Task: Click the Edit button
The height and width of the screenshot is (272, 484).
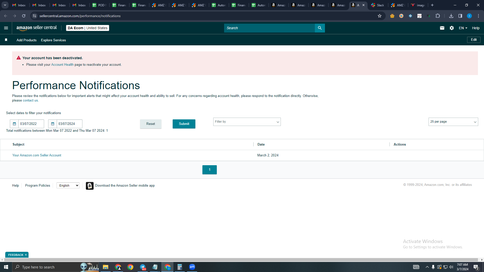Action: (474, 40)
